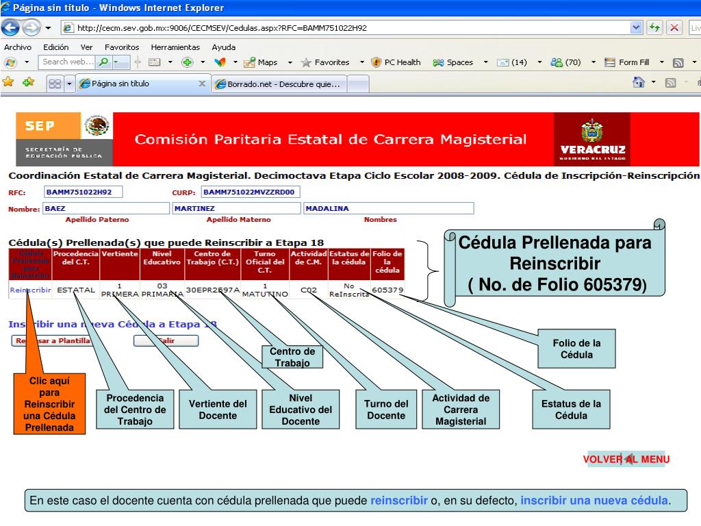The image size is (701, 526).
Task: Open Maps from the toolbar
Action: [261, 62]
